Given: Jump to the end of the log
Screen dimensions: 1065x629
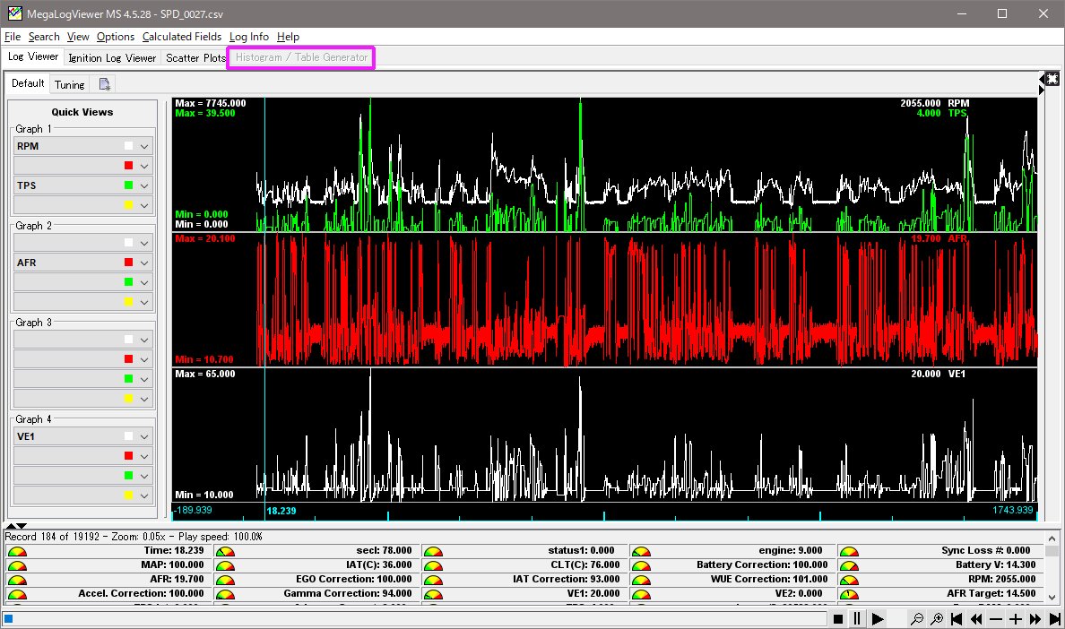Looking at the screenshot, I should (x=1053, y=619).
